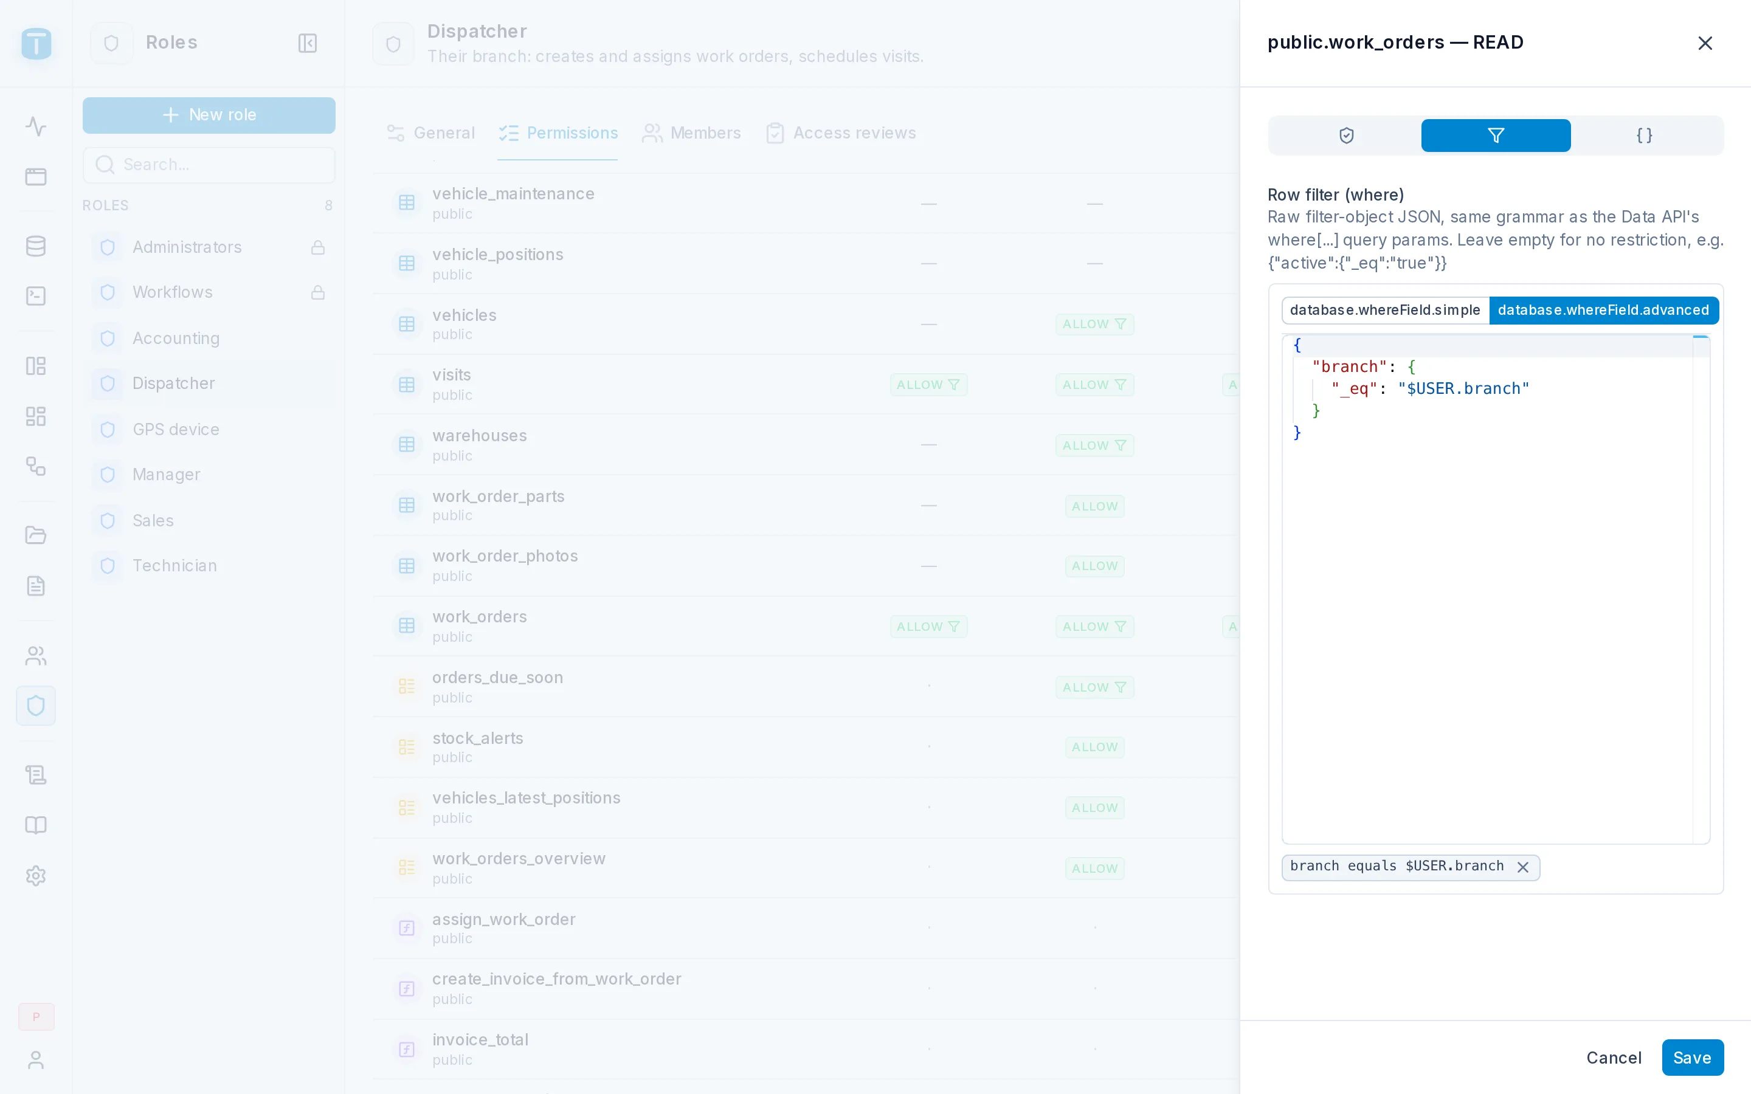
Task: Select the Administrators role
Action: coord(209,247)
